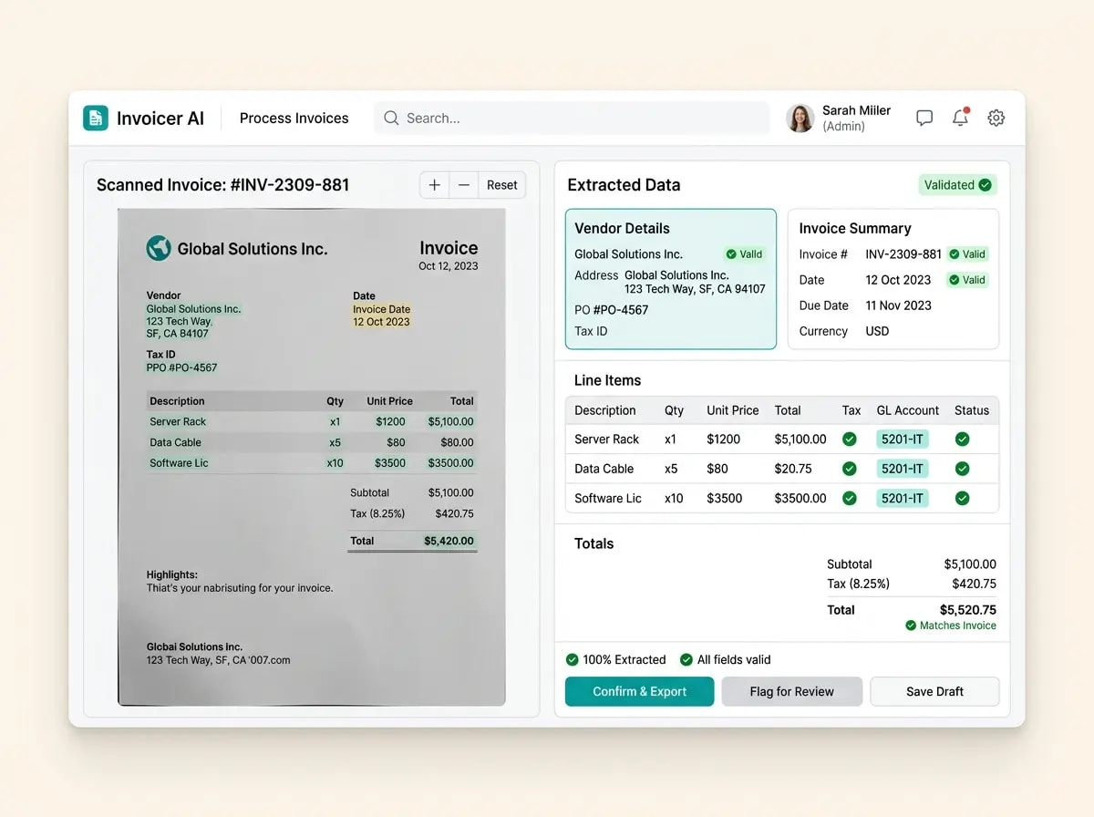Click the Currency value USD

click(877, 331)
